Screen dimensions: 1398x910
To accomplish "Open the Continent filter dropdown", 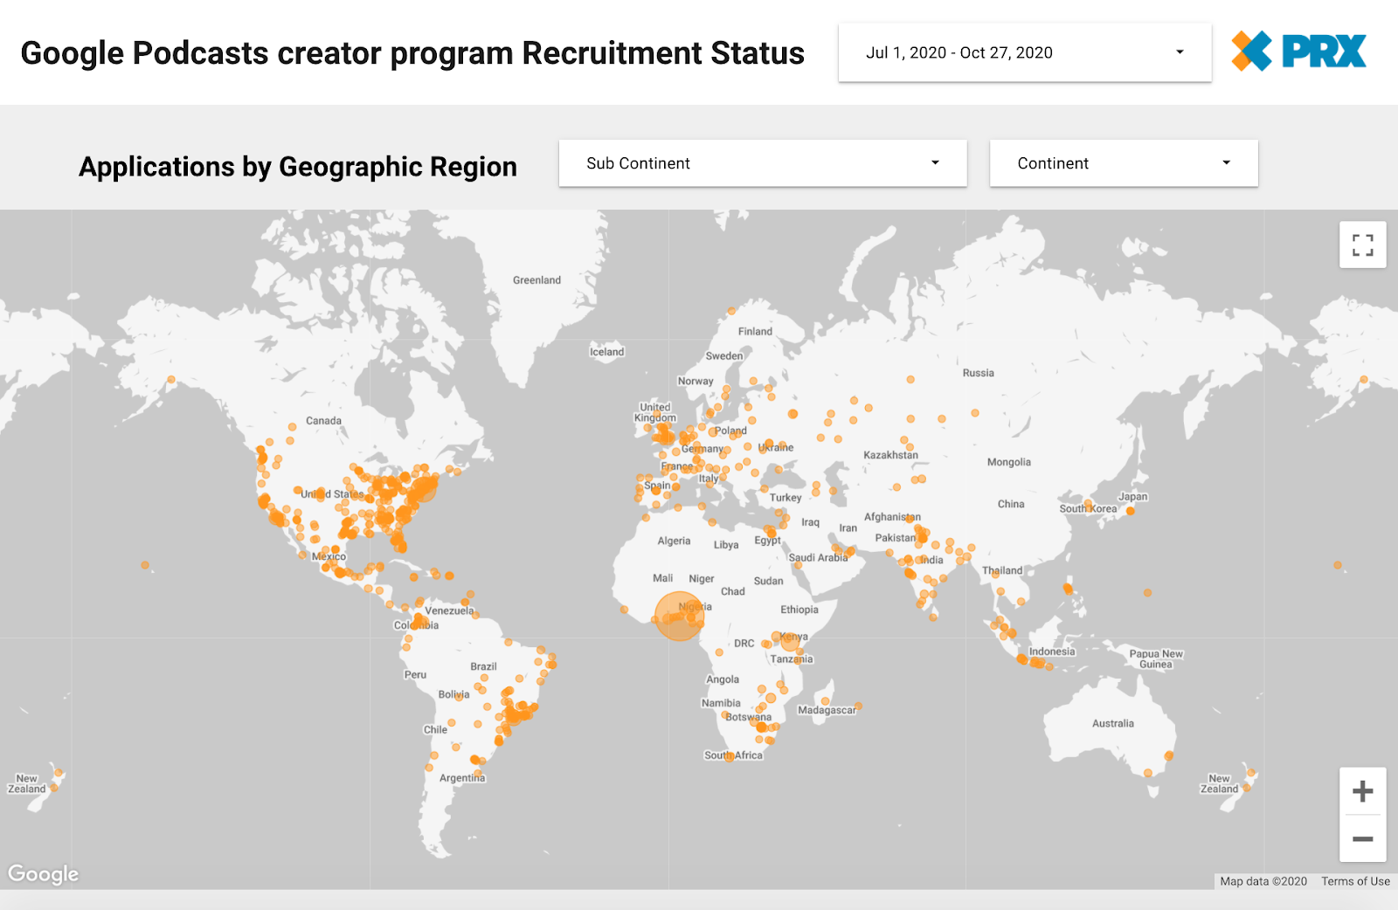I will click(x=1124, y=163).
